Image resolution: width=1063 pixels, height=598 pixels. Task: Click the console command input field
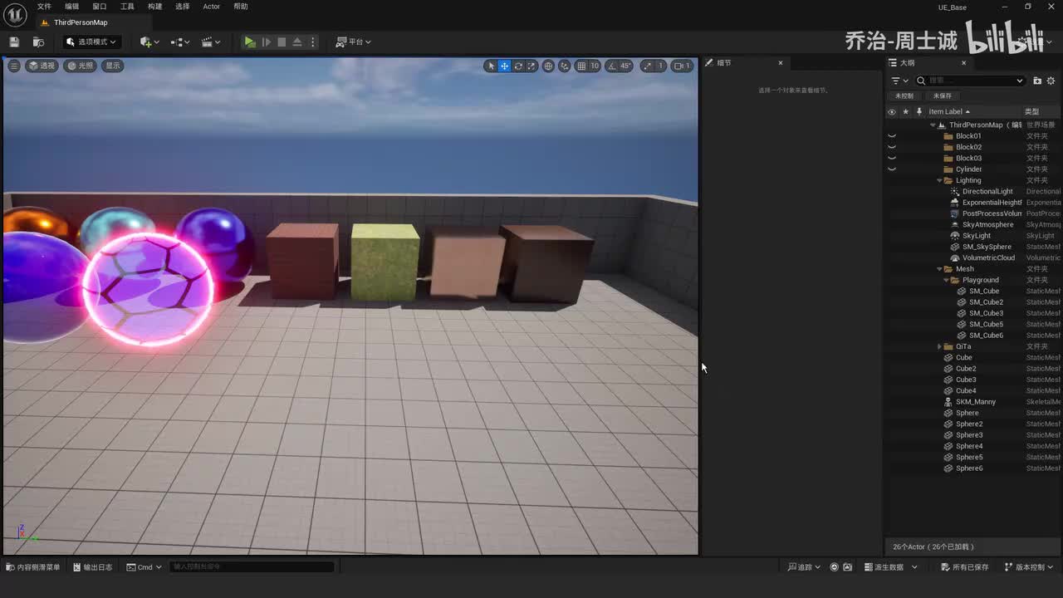(252, 567)
